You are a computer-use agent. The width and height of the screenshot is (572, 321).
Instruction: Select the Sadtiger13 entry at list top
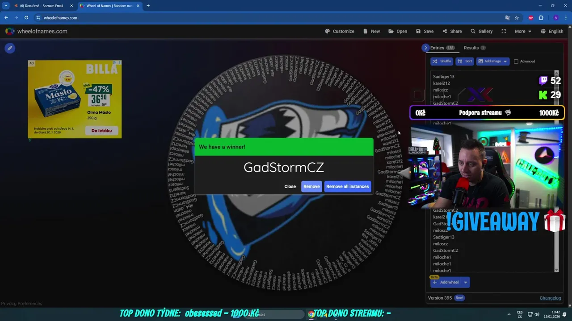(443, 77)
